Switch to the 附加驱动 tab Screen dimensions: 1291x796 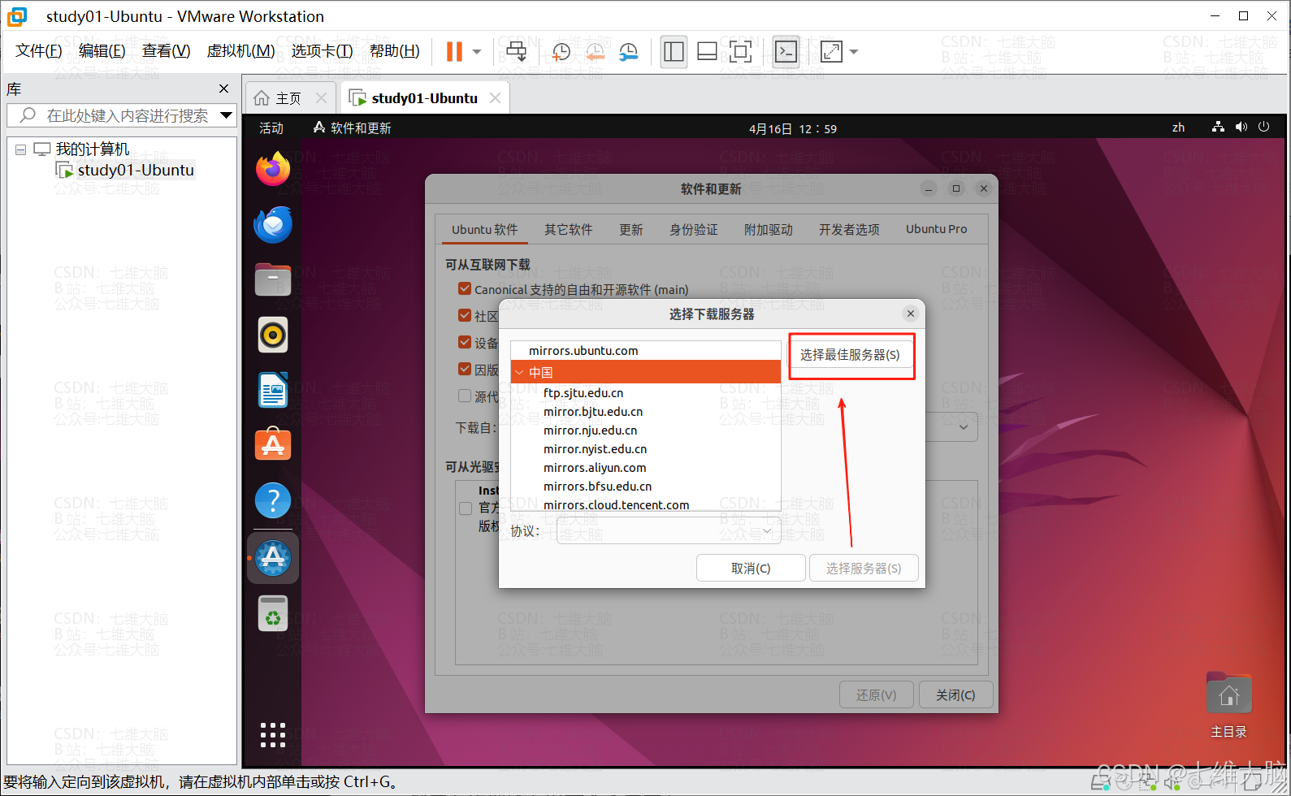(769, 230)
